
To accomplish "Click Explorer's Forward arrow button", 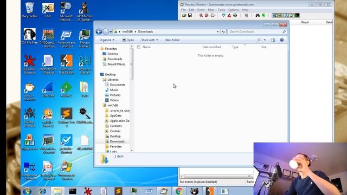I will 106,32.
